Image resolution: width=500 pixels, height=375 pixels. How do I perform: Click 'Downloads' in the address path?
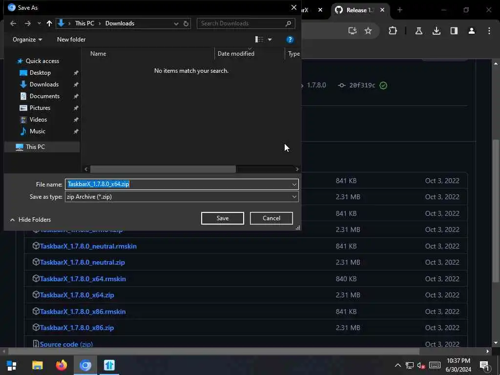(120, 23)
